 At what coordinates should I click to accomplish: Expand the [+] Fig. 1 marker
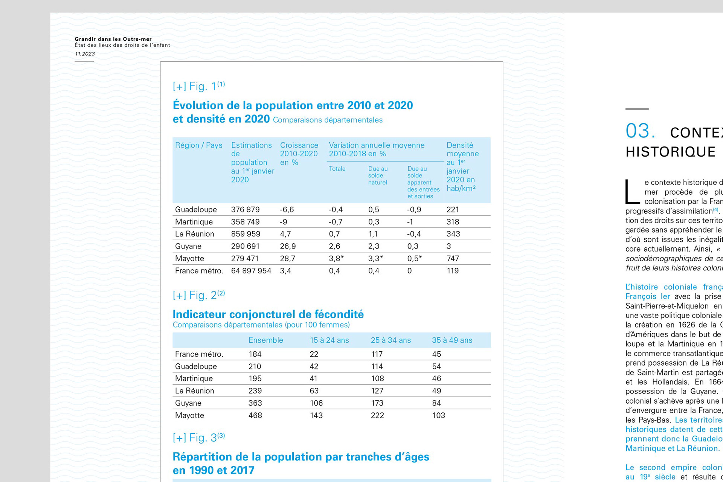coord(194,86)
